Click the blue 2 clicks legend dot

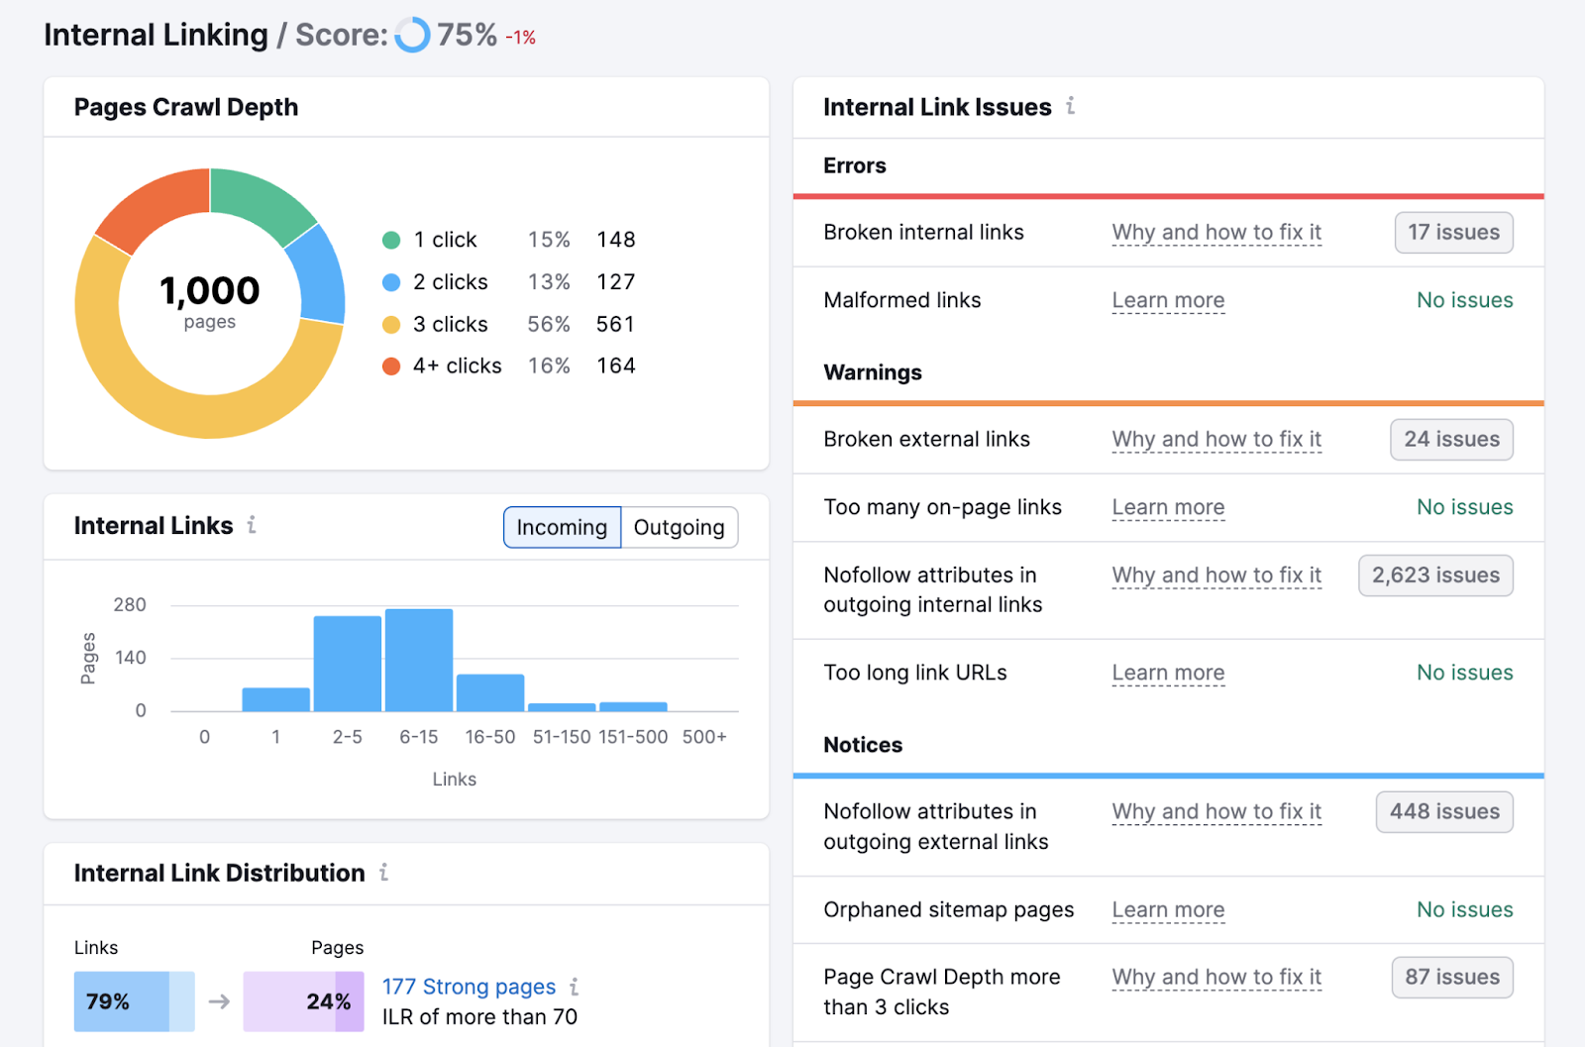[391, 281]
